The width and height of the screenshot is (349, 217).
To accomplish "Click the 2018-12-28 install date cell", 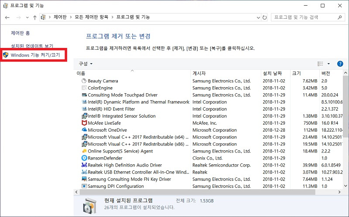I will 274,130.
